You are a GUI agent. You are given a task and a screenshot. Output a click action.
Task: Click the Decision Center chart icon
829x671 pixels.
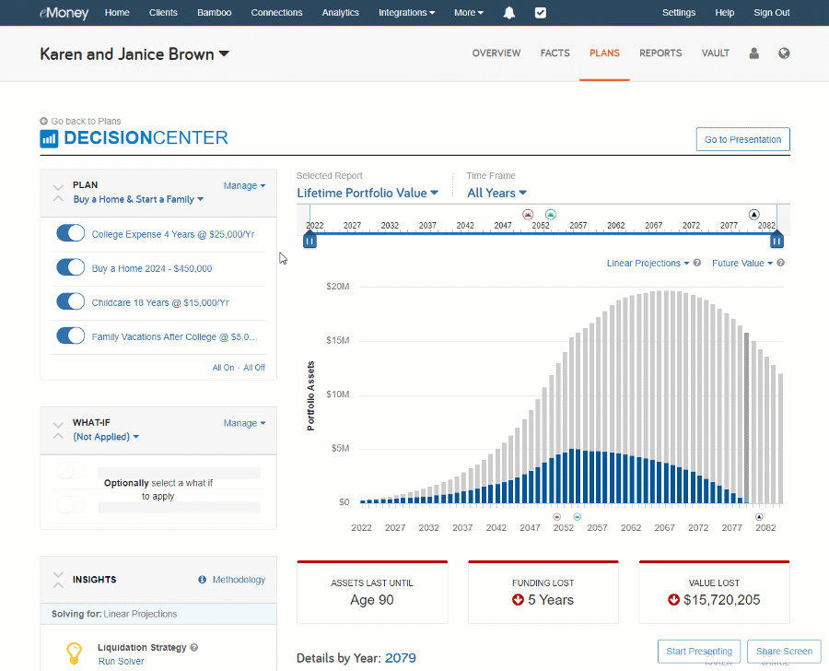(49, 138)
